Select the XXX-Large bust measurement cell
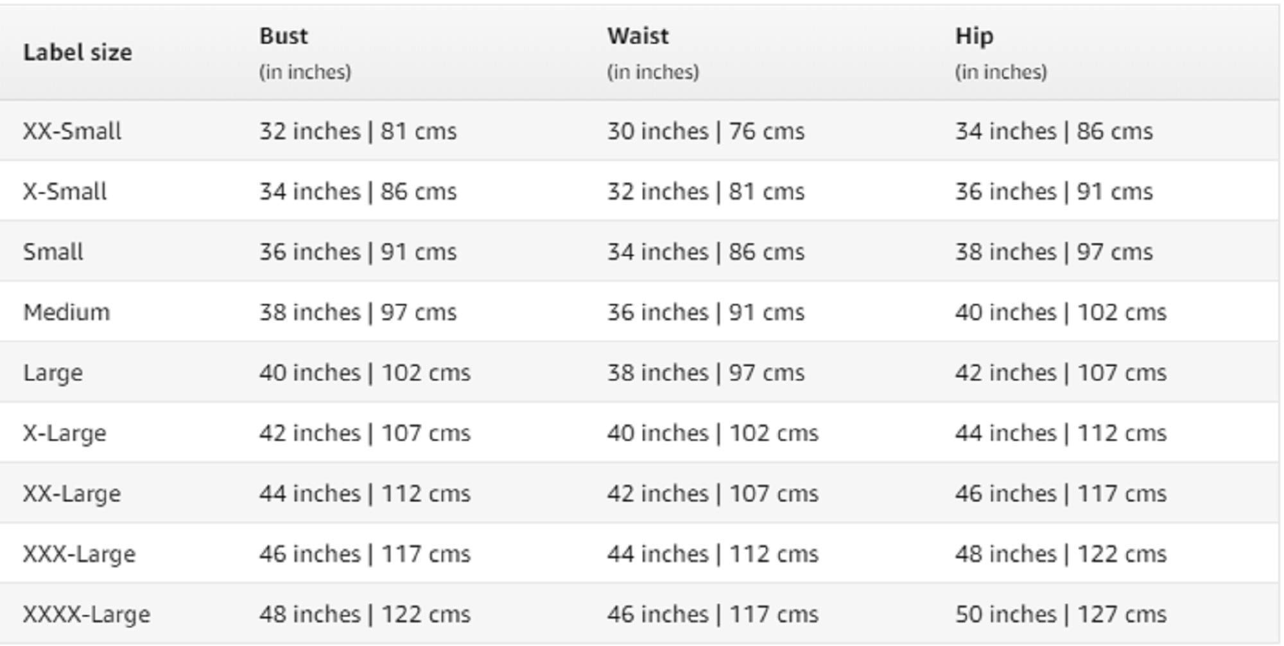Image resolution: width=1284 pixels, height=646 pixels. coord(365,554)
